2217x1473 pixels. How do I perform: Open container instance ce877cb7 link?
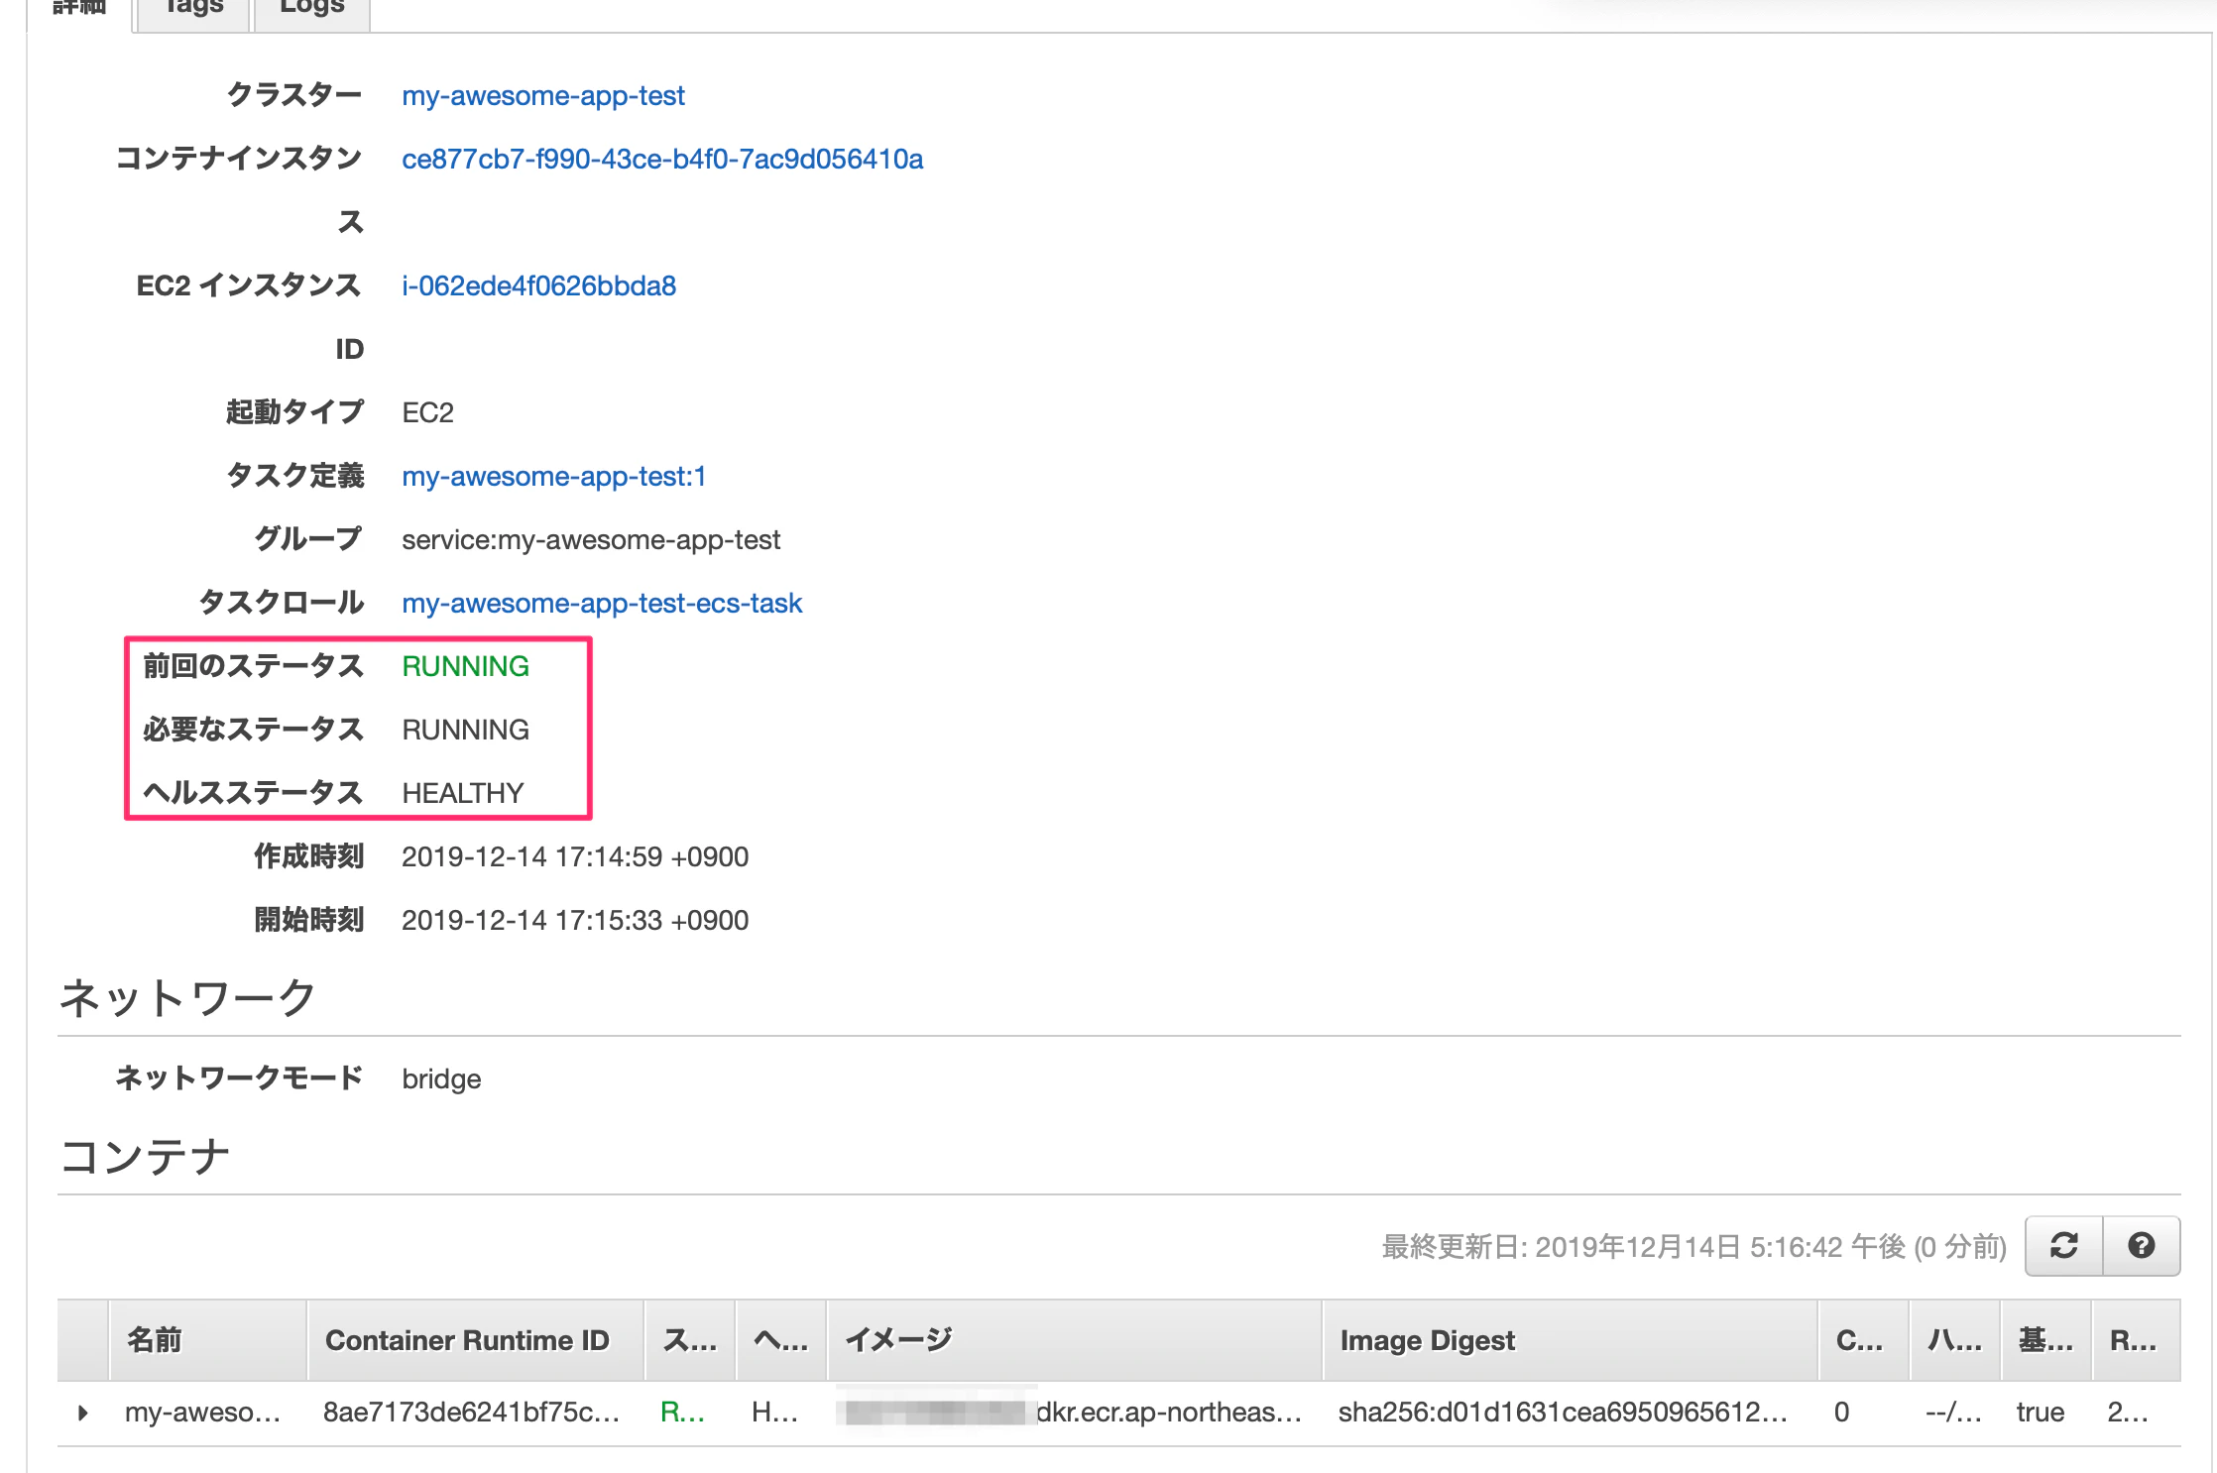662,160
